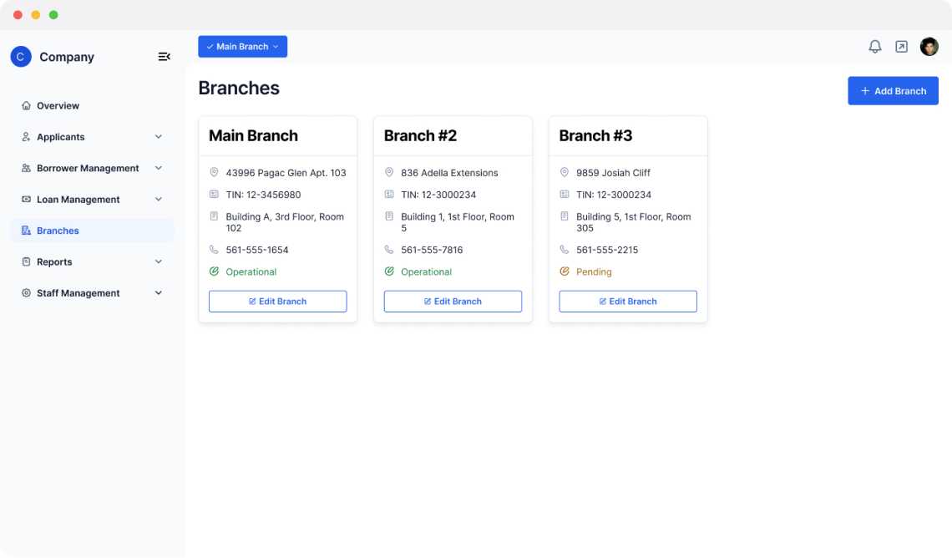Collapse sidebar using the menu fold icon
Viewport: 952px width, 558px height.
pos(164,57)
